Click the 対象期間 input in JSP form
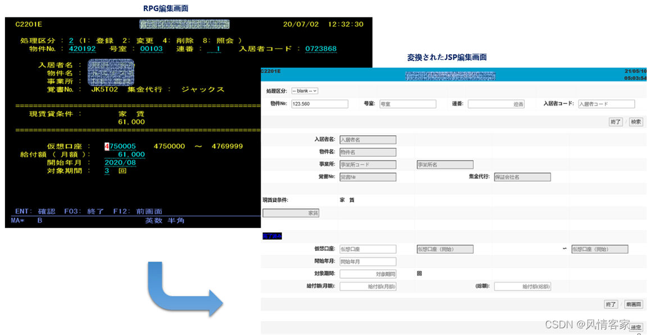This screenshot has width=650, height=335. pos(368,274)
